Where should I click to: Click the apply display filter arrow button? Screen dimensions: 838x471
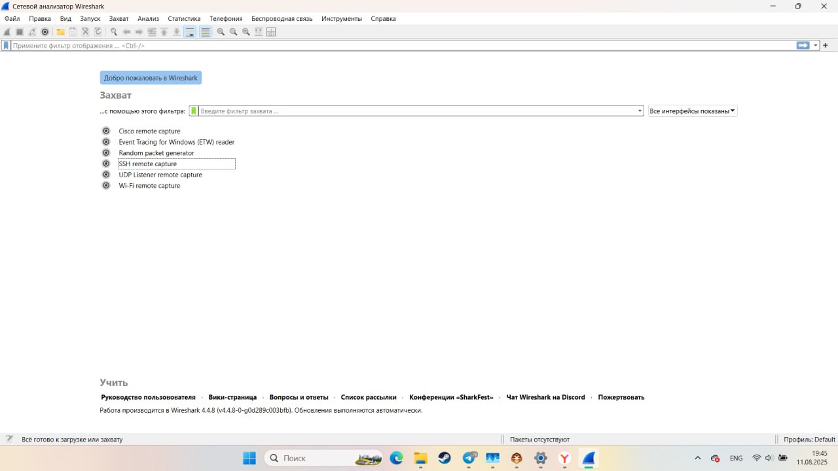coord(803,46)
